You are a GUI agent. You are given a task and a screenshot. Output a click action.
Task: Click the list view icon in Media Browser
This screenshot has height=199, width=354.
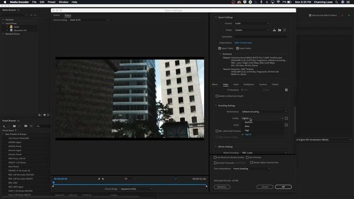click(40, 115)
